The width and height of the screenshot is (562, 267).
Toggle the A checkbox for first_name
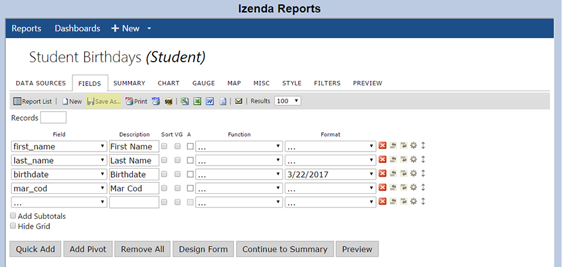[190, 146]
